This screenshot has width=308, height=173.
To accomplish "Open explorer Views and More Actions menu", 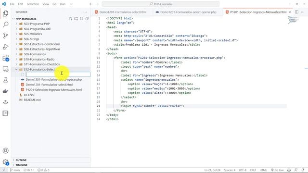I will point(85,12).
